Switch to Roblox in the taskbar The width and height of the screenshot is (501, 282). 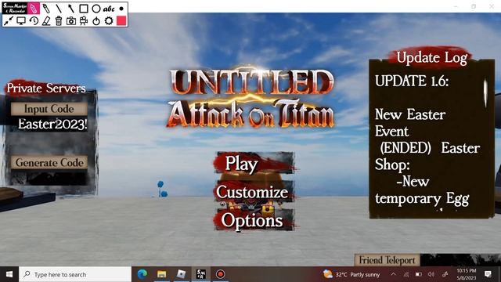181,274
